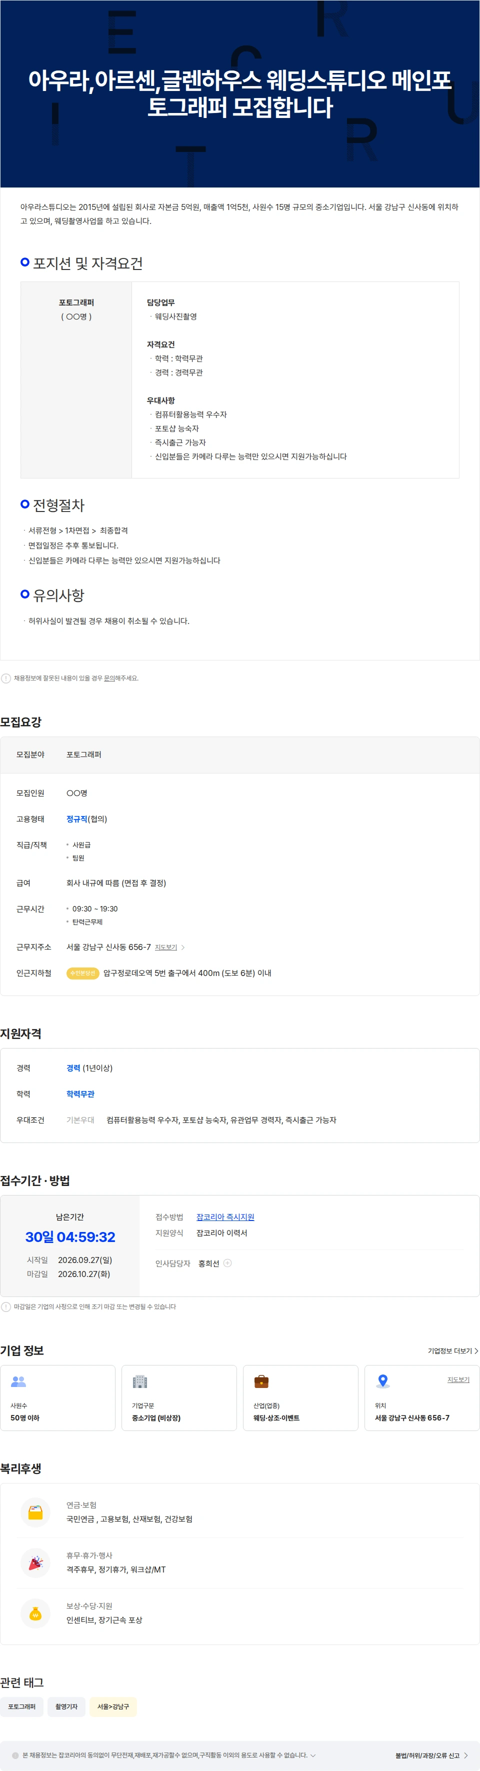Select the 서울>강남구 related tag
Screen dimensions: 480x1771
coord(113,1706)
